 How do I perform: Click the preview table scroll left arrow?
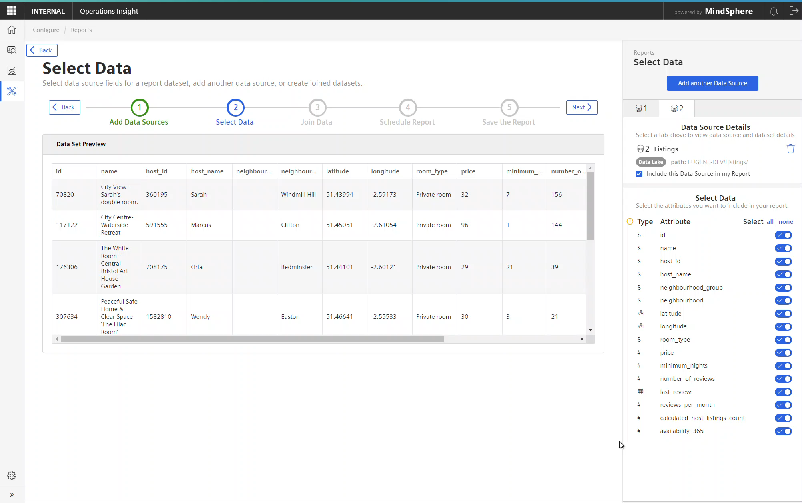[x=57, y=339]
